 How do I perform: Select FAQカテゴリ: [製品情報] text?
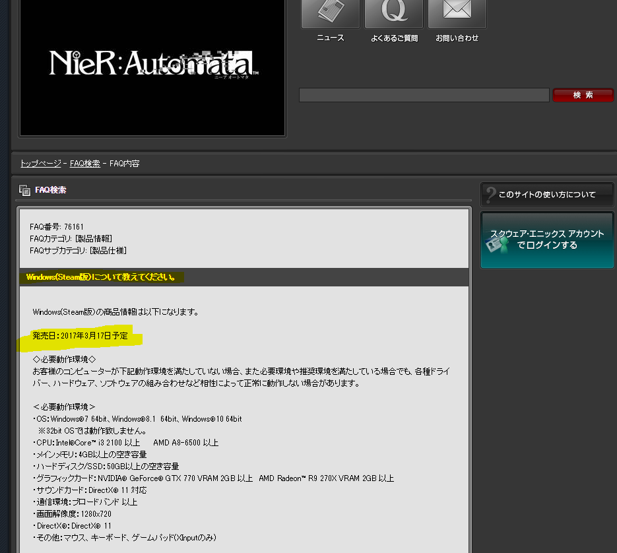pos(71,238)
